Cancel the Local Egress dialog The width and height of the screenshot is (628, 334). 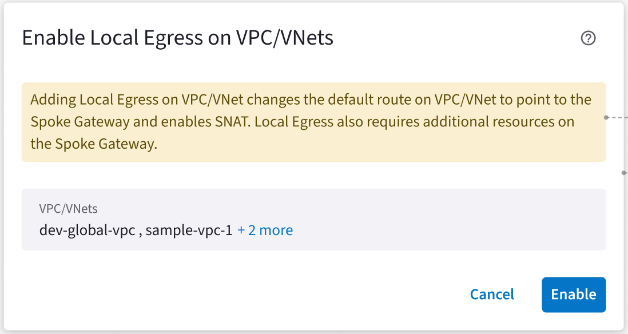492,295
